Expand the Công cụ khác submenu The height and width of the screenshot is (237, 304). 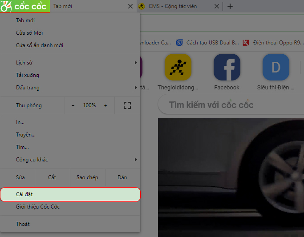(70, 160)
